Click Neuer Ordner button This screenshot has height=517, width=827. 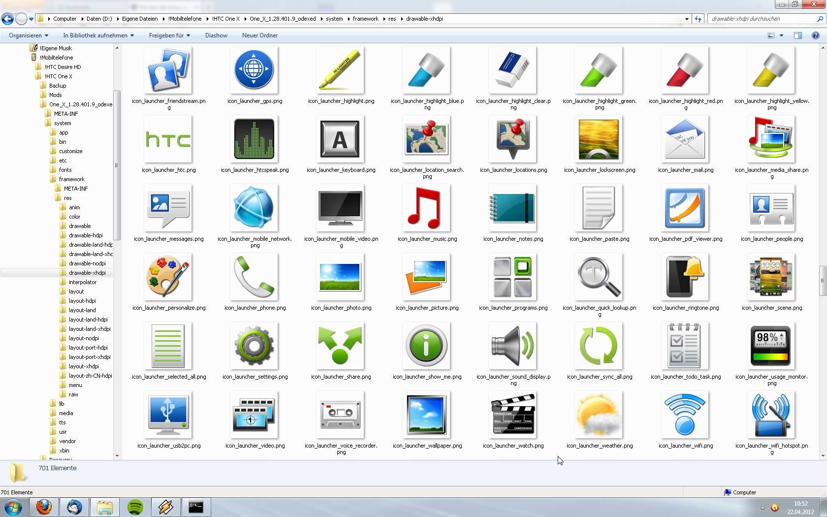260,35
